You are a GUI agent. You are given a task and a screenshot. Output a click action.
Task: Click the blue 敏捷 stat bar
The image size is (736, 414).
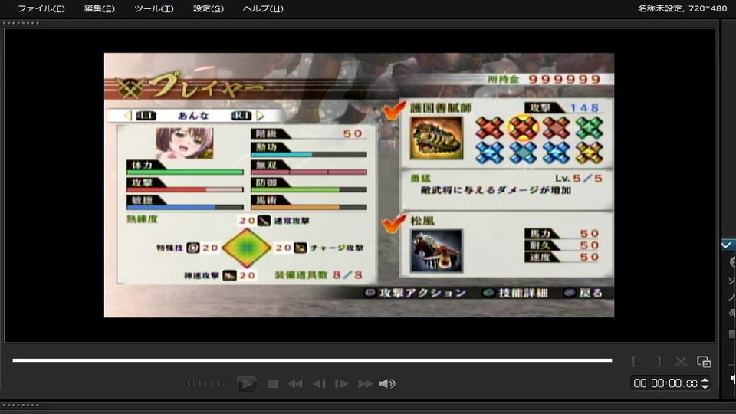(185, 207)
